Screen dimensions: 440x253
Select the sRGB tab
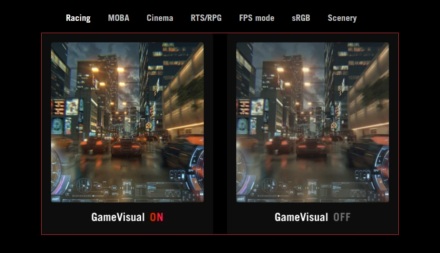pyautogui.click(x=301, y=18)
